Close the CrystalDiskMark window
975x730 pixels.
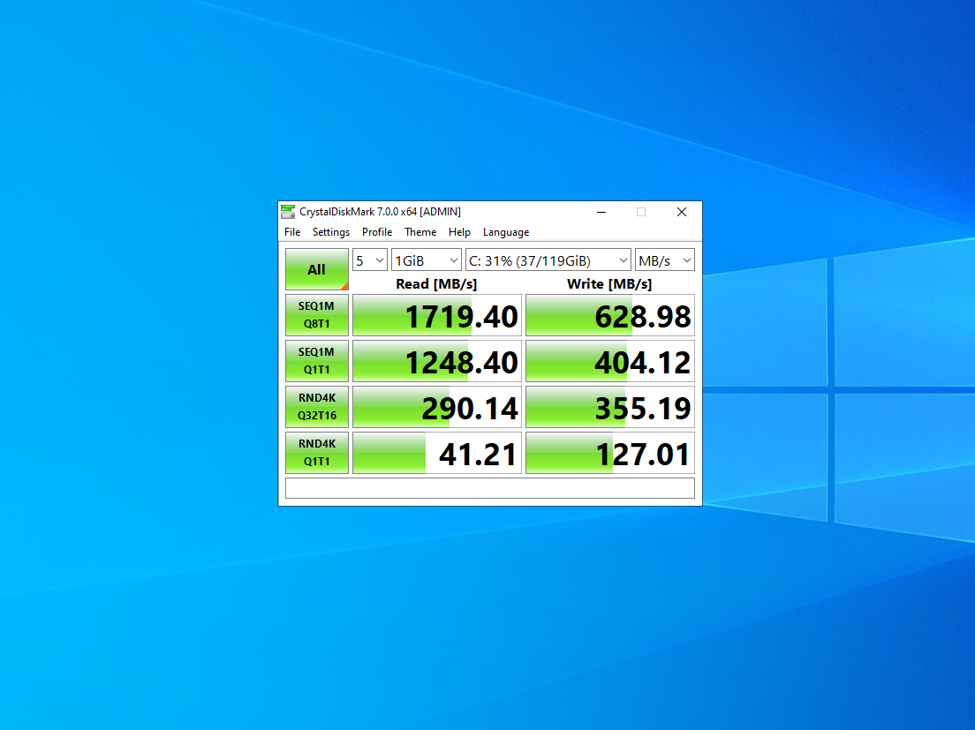pyautogui.click(x=682, y=212)
